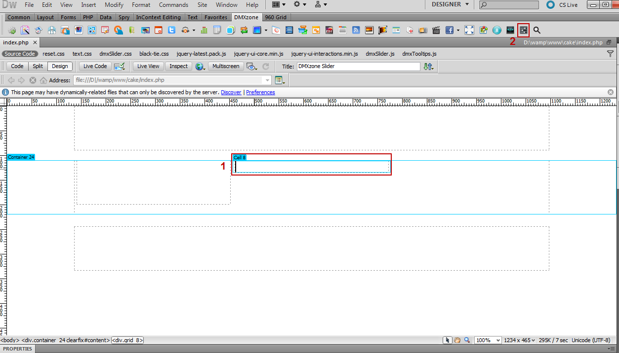Toggle Inspect mode
Viewport: 619px width, 353px height.
click(178, 66)
